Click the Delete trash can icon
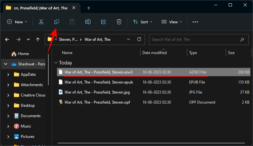Screen dimensions: 253x146 [x=119, y=22]
